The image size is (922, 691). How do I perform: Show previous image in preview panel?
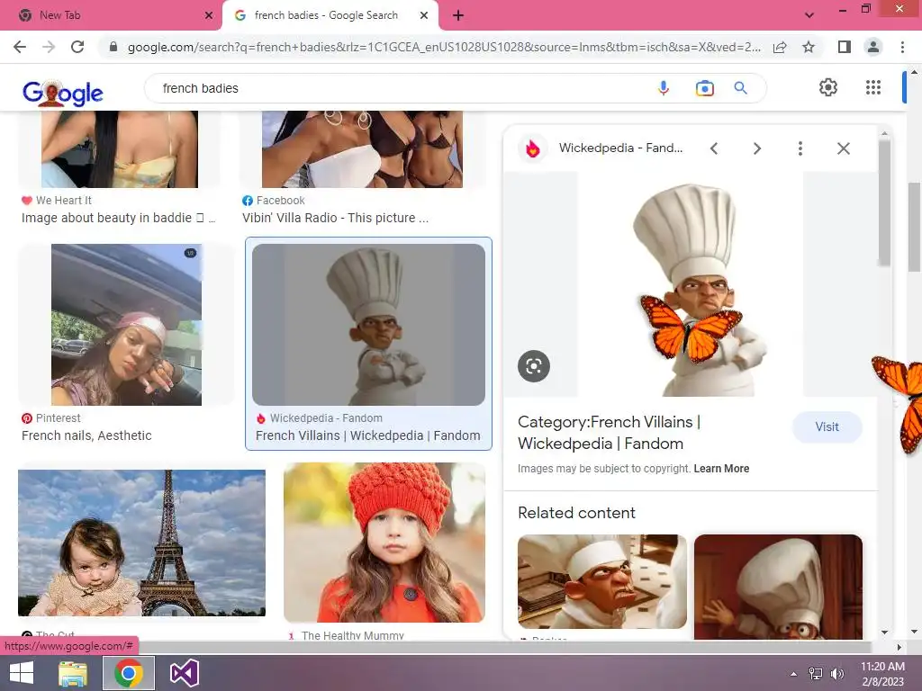[714, 148]
